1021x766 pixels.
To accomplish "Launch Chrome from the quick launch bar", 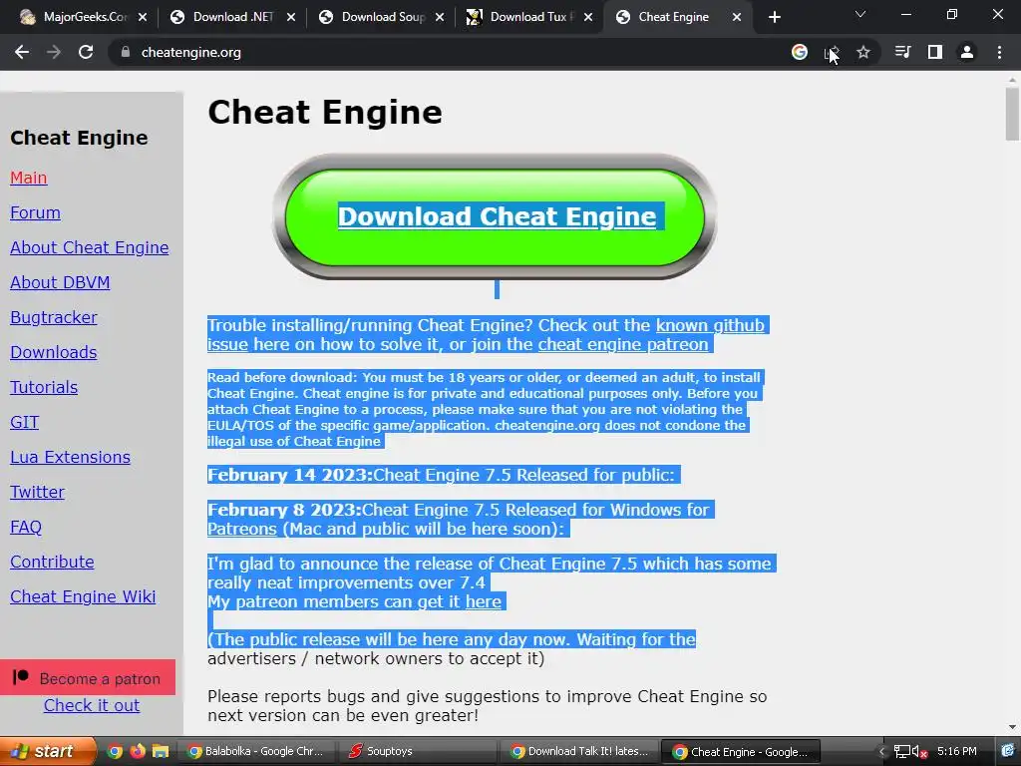I will tap(115, 751).
